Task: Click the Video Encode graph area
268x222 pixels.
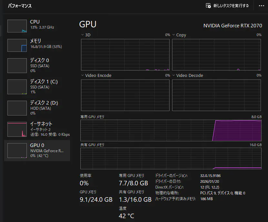Action: (x=125, y=95)
